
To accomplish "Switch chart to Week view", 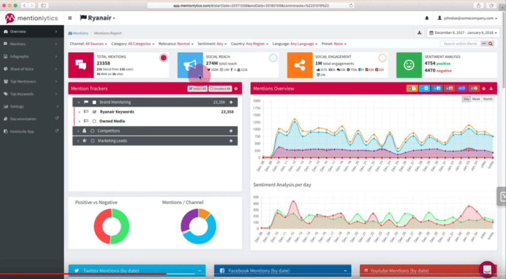I will pyautogui.click(x=476, y=99).
